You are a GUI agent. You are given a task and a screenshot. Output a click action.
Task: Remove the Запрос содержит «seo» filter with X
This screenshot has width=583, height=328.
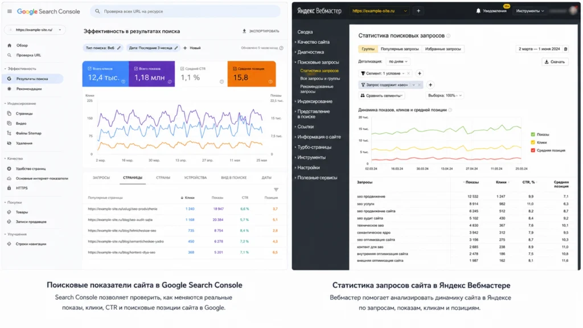coord(420,85)
